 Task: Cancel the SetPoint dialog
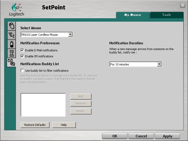[141, 136]
